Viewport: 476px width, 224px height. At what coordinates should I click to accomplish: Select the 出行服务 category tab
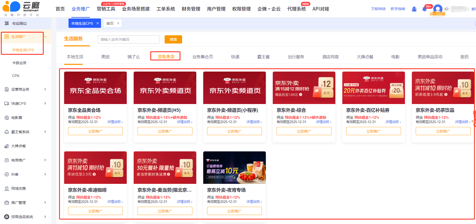(296, 57)
